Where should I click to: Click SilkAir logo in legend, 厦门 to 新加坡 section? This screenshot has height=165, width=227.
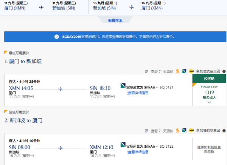point(184,71)
